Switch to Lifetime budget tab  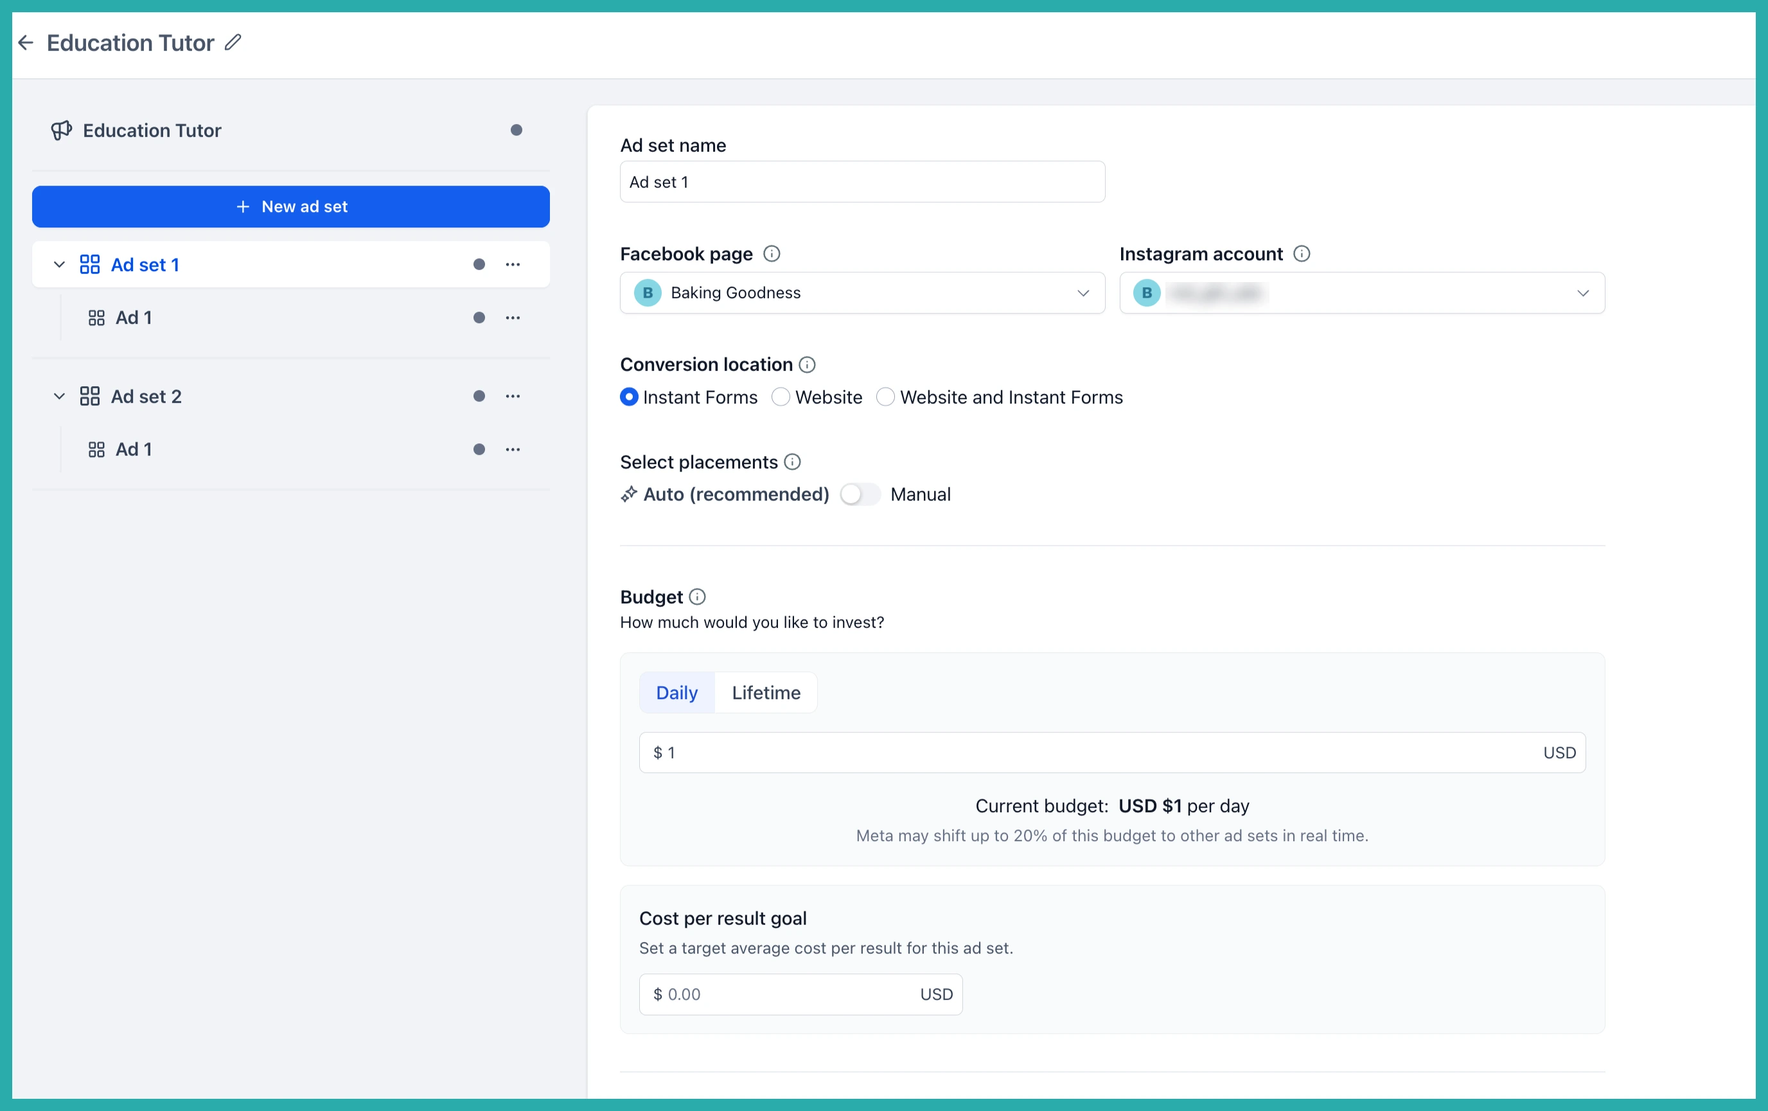tap(766, 693)
